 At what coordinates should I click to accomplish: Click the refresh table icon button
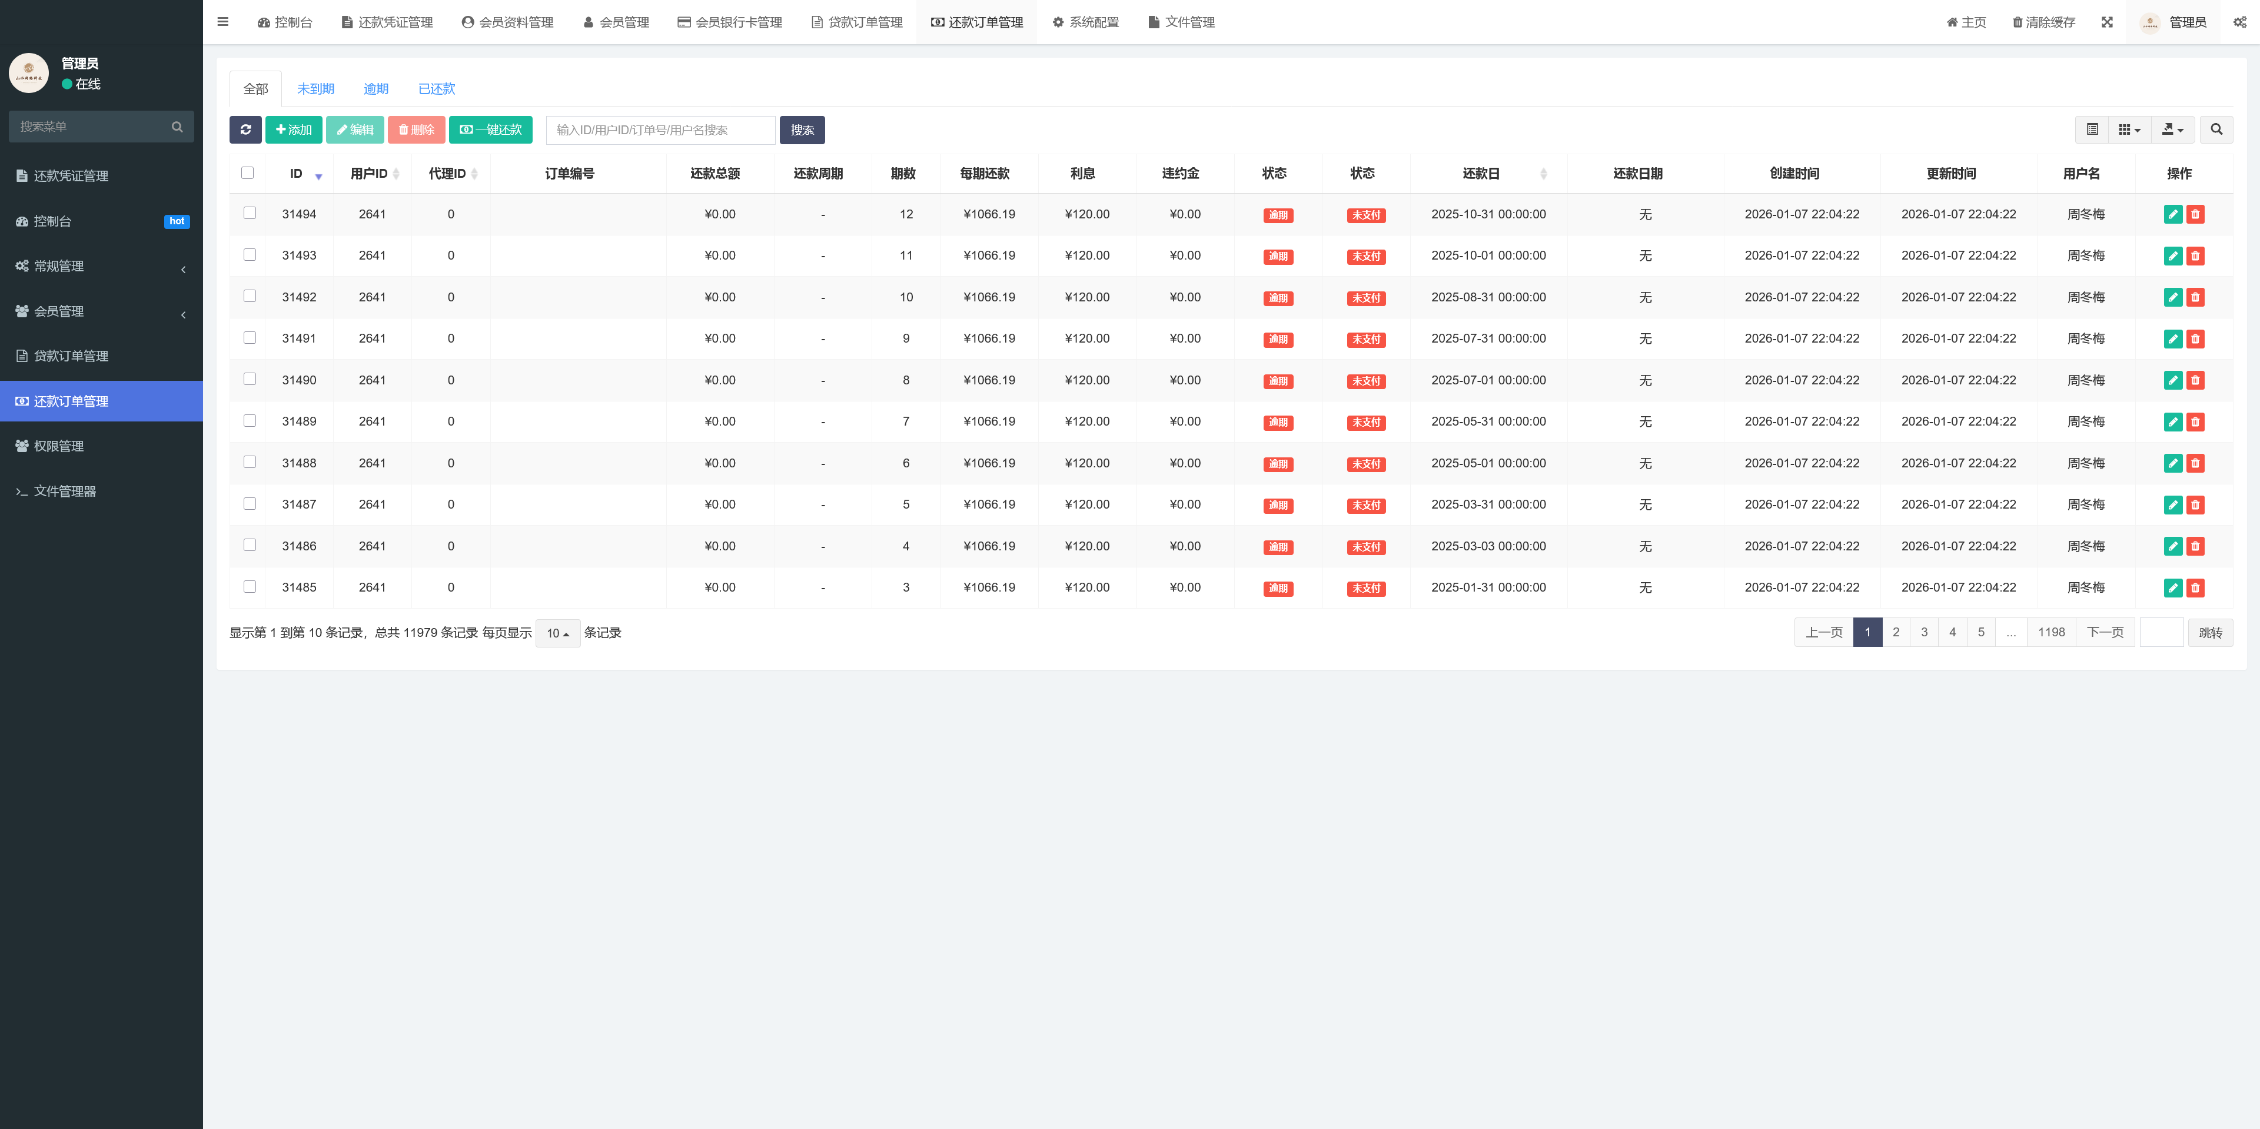coord(245,130)
